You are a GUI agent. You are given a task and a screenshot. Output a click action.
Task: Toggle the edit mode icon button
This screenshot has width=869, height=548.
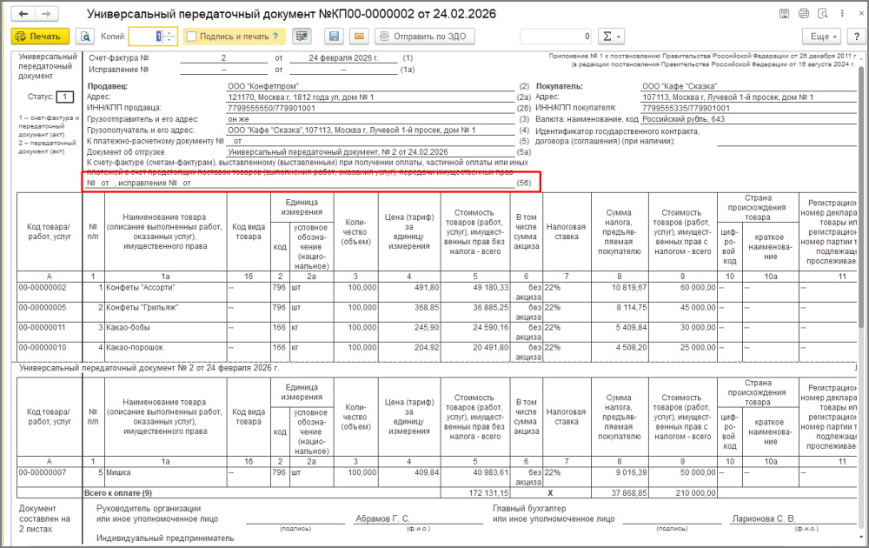tap(302, 37)
